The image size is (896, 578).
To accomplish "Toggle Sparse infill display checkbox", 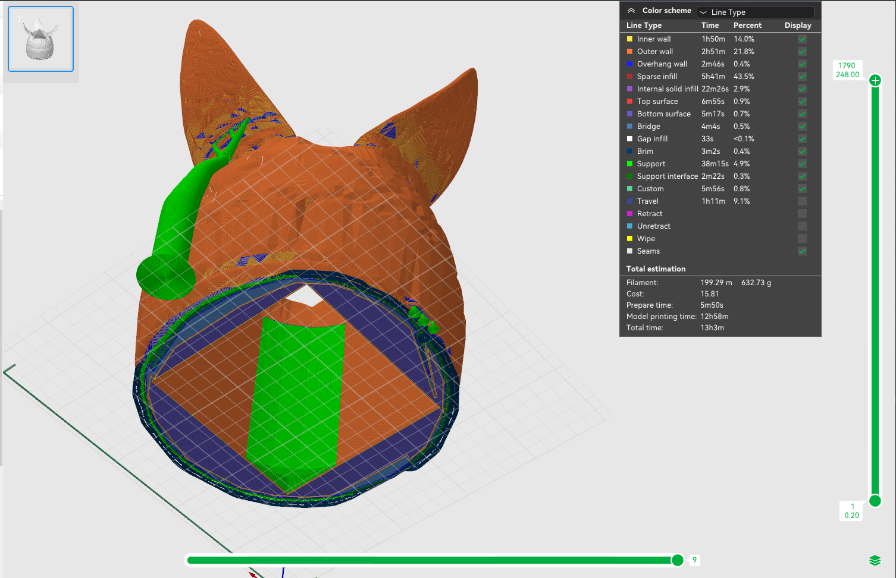I will [802, 77].
